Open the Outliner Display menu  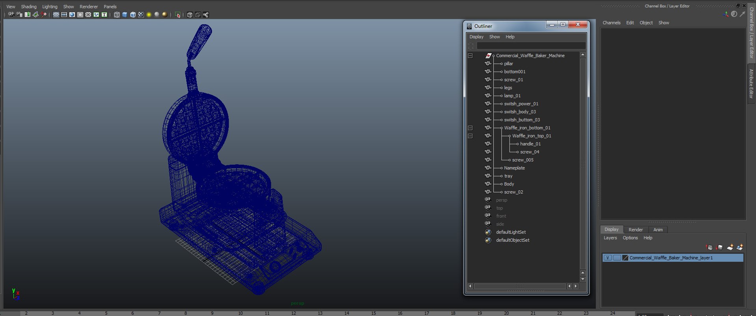[476, 37]
